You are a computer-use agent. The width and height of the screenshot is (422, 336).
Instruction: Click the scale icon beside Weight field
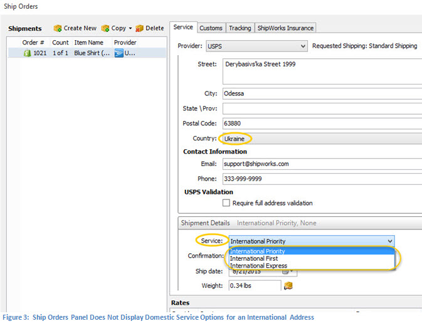[x=288, y=286]
